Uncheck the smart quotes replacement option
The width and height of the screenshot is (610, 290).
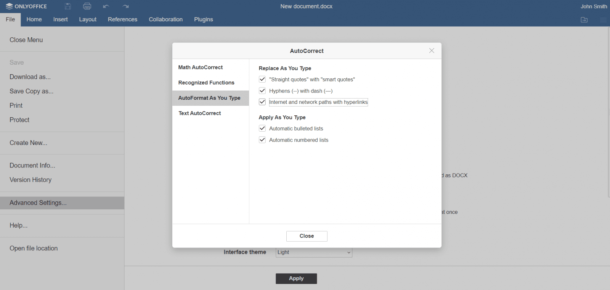262,79
